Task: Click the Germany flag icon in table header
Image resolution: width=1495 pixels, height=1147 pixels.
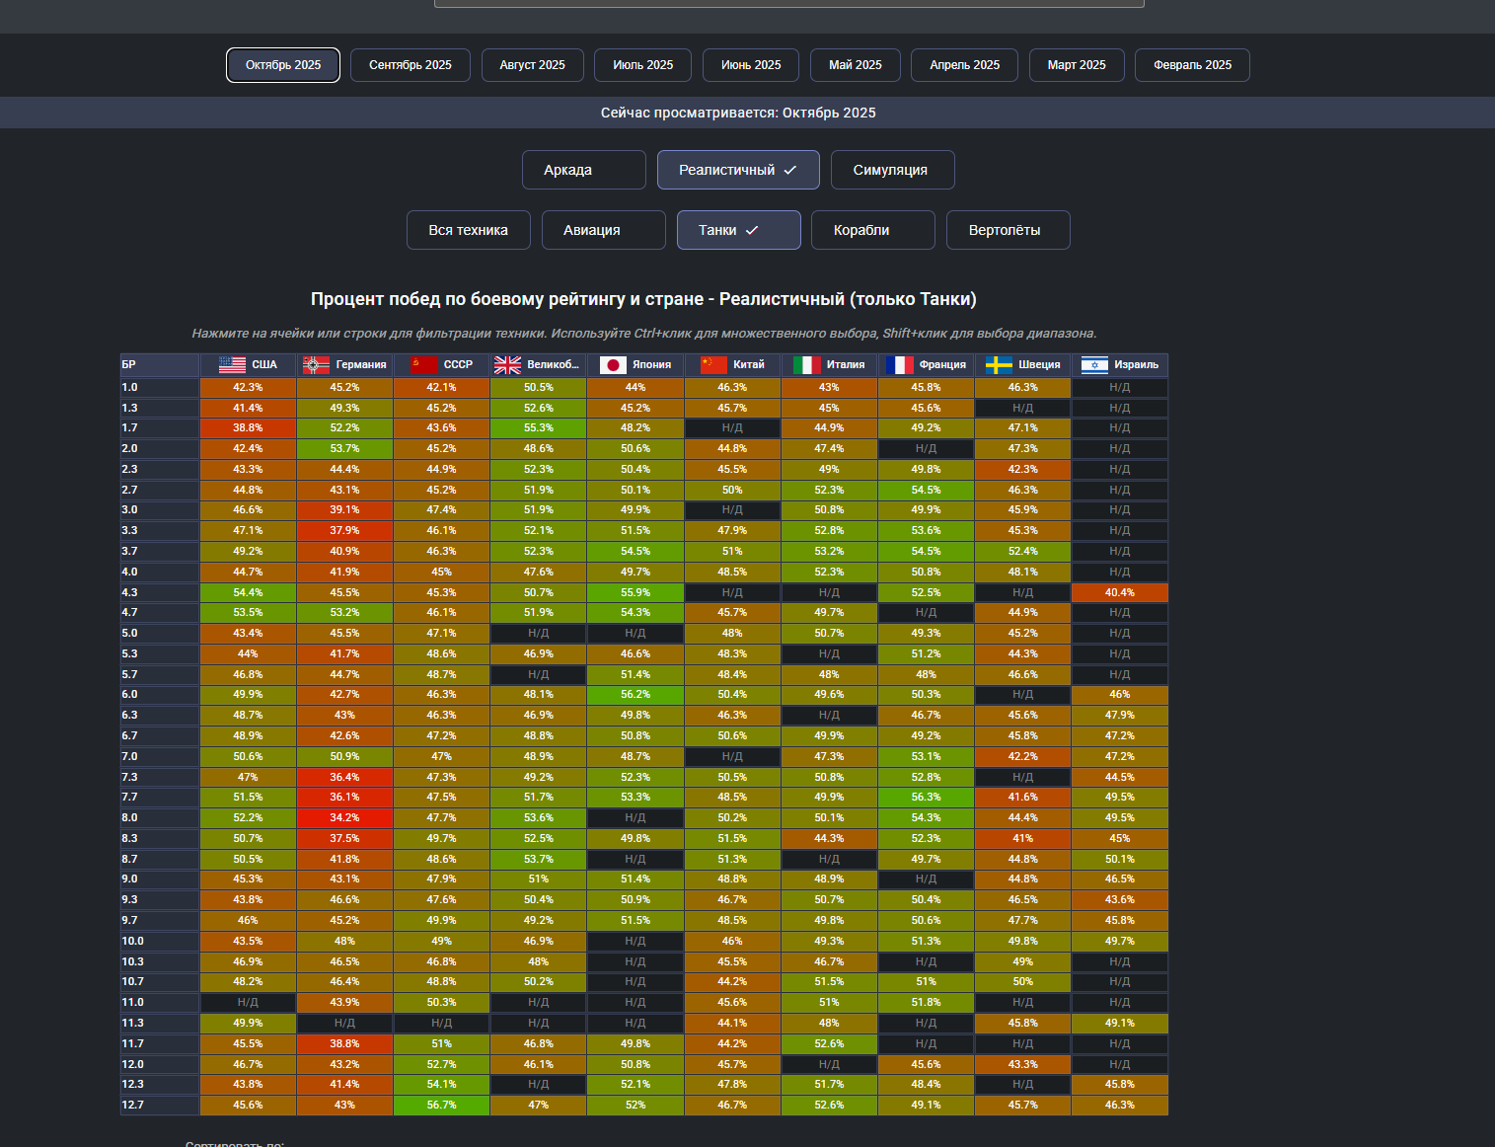Action: (316, 365)
